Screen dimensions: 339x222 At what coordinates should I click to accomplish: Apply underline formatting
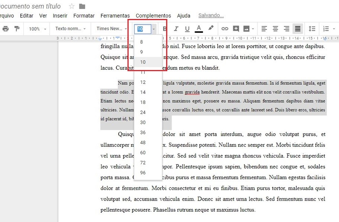[x=187, y=29]
